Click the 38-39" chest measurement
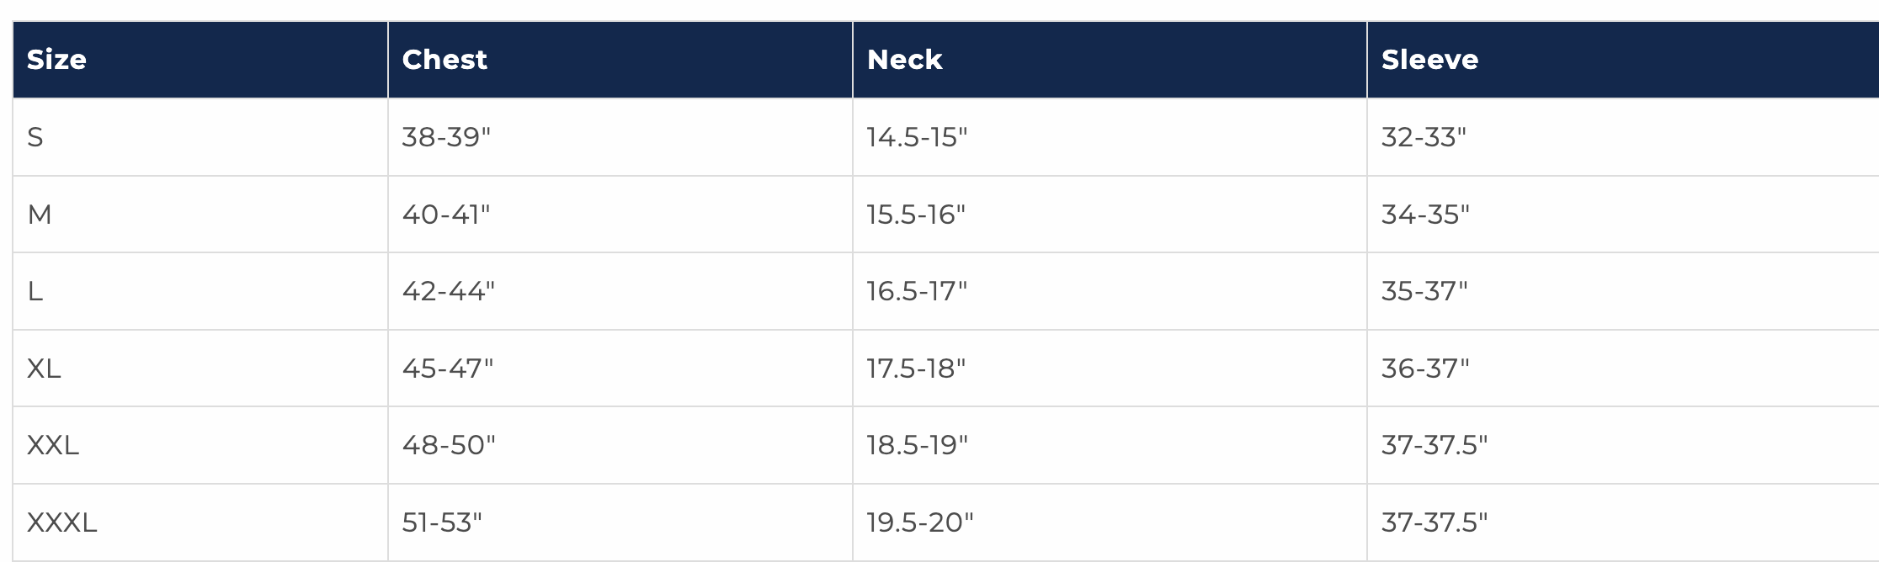Image resolution: width=1879 pixels, height=562 pixels. click(446, 137)
